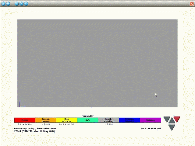Select the orange Excess thinning swatch
The image size is (195, 146).
tap(46, 120)
